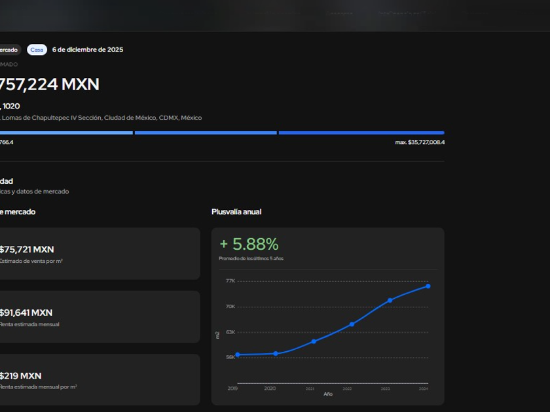Click the Lomas de Chapultepec address line
The width and height of the screenshot is (550, 412).
click(101, 118)
